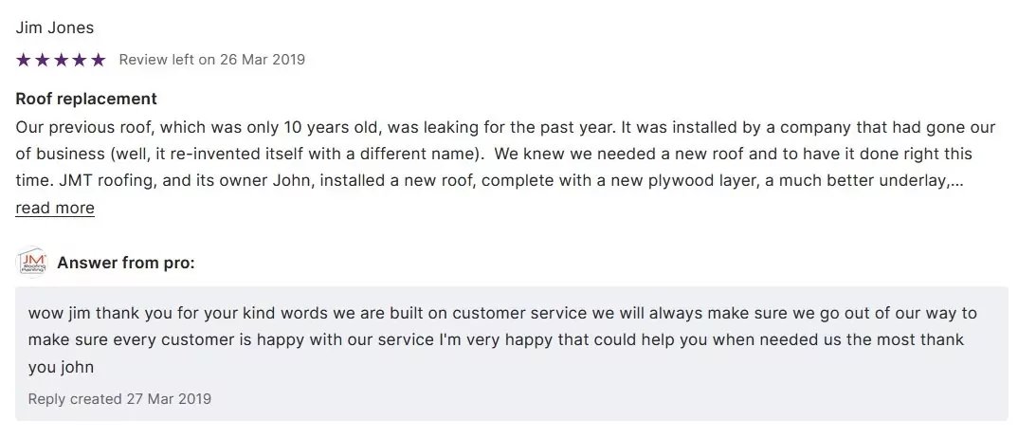
Task: Expand the review with "read more"
Action: coord(55,208)
